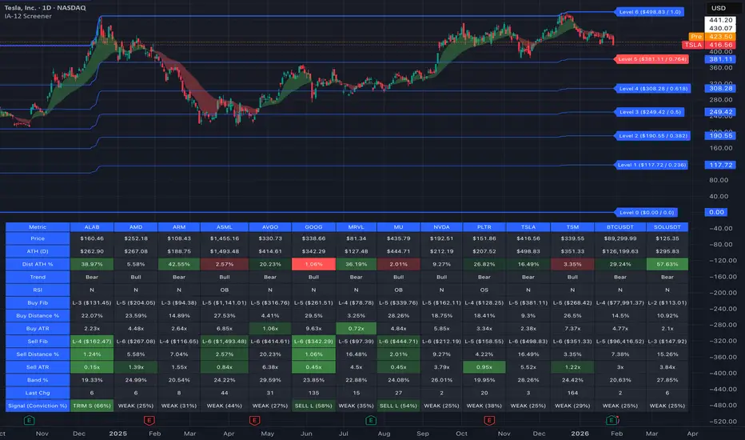Screen dimensions: 745x440
Task: Click the red 1.06% Dist ATH cell
Action: [313, 264]
